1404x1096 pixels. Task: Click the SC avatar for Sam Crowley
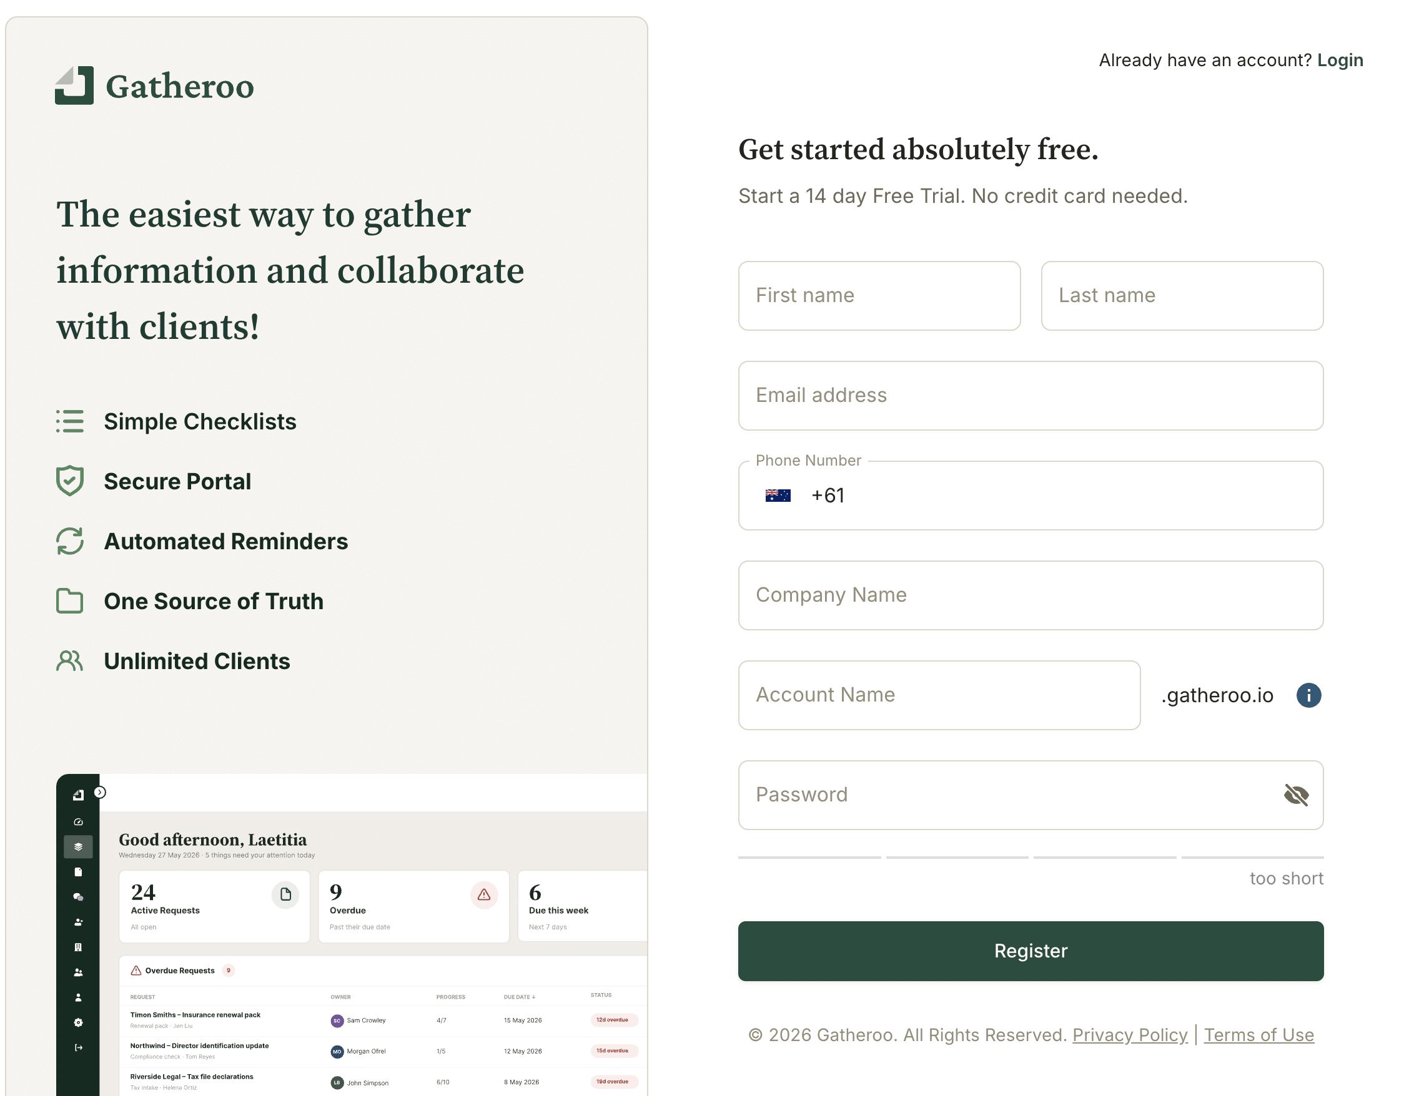tap(337, 1020)
